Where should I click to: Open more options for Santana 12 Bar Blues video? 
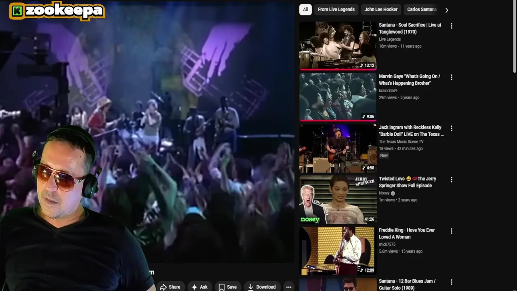(x=452, y=282)
